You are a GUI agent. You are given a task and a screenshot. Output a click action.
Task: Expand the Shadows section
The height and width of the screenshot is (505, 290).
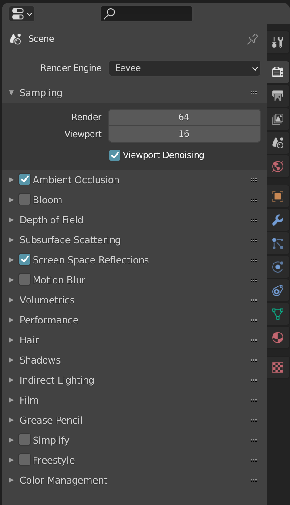[x=40, y=360]
